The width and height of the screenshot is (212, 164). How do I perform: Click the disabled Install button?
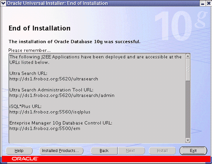point(162,151)
